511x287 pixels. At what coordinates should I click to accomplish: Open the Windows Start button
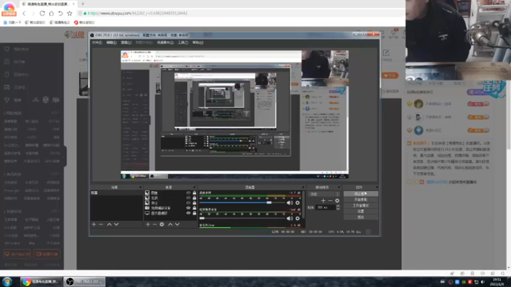pyautogui.click(x=7, y=282)
